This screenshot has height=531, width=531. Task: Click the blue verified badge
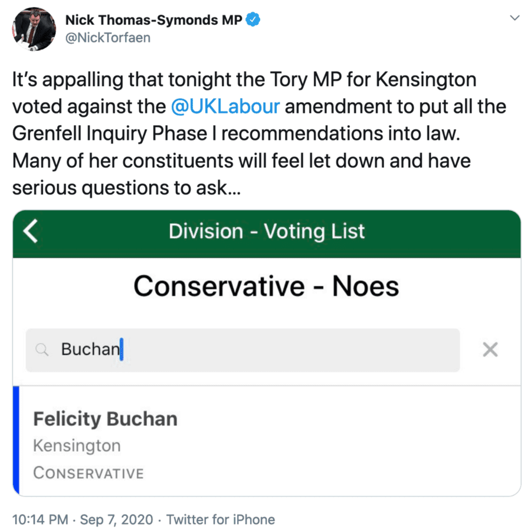tap(253, 19)
